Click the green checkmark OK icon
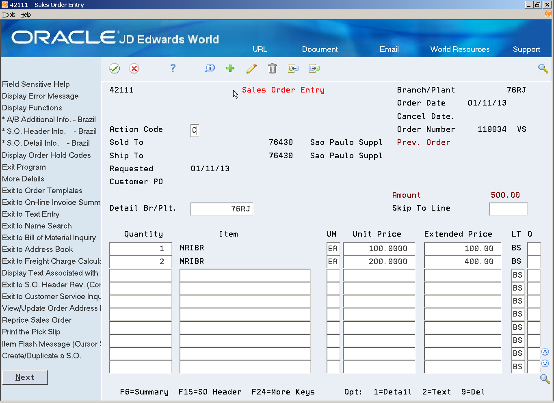This screenshot has height=403, width=554. (x=115, y=69)
